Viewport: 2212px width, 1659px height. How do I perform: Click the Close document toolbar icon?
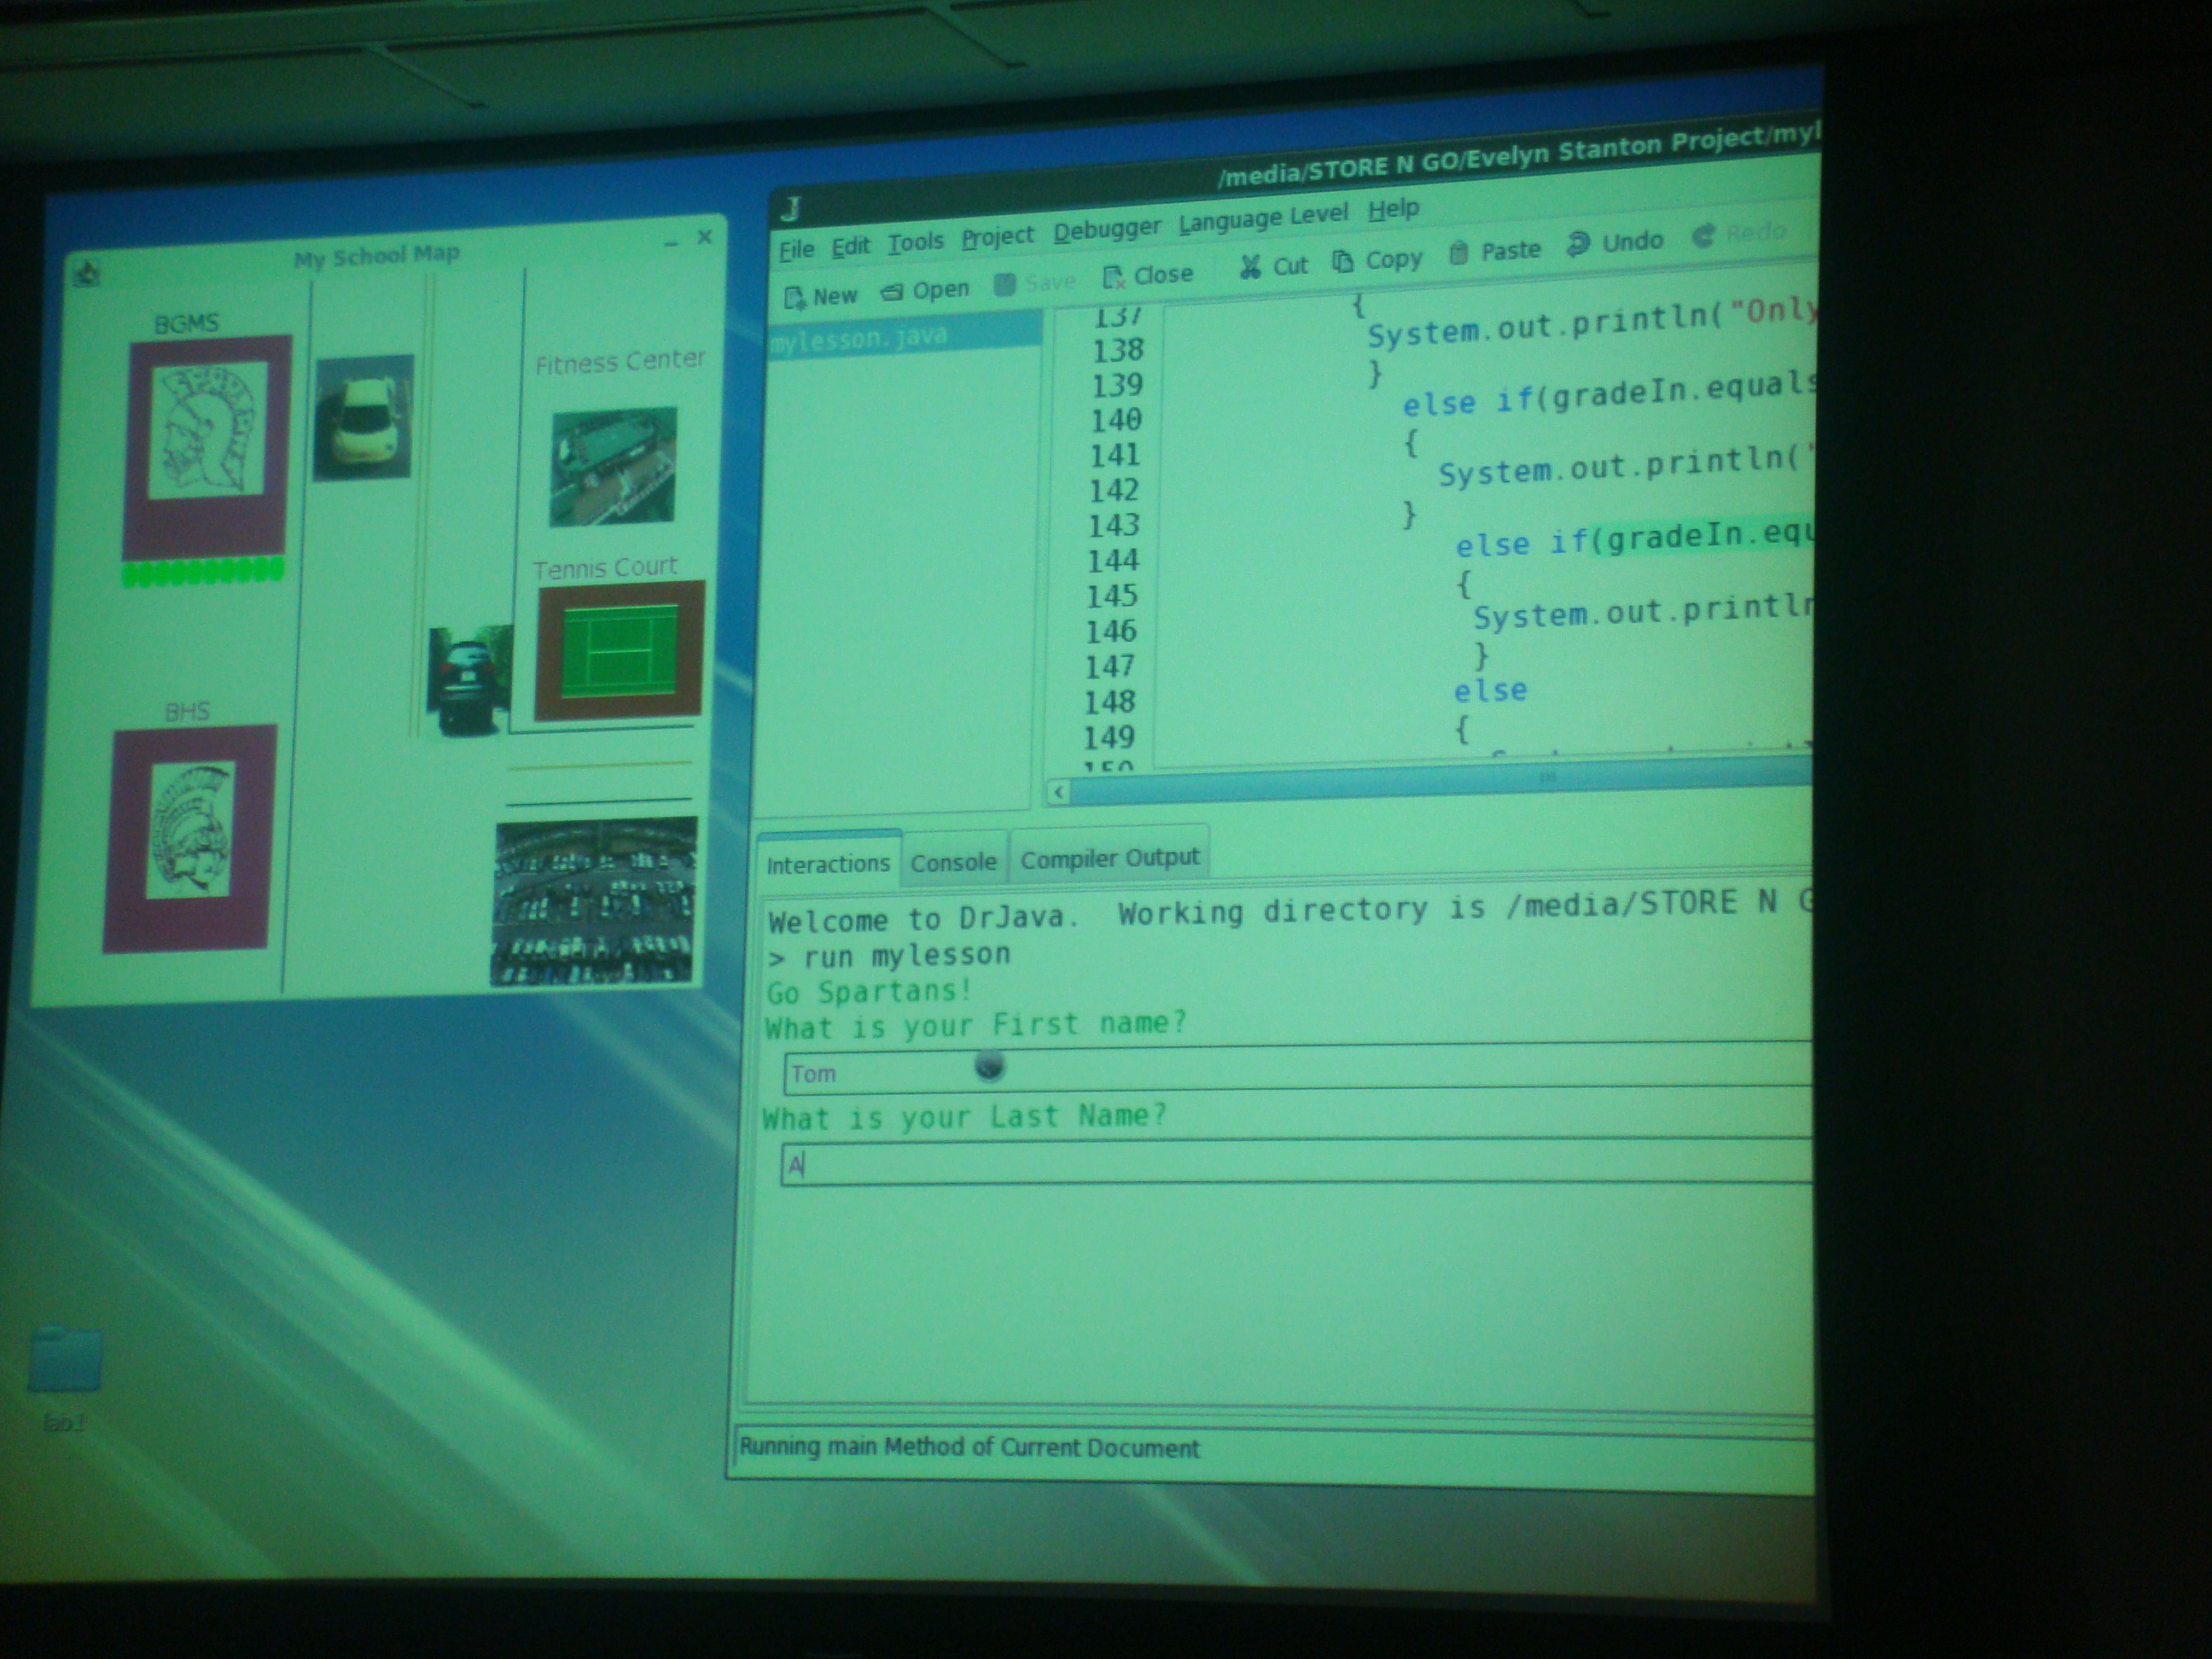[x=1113, y=277]
